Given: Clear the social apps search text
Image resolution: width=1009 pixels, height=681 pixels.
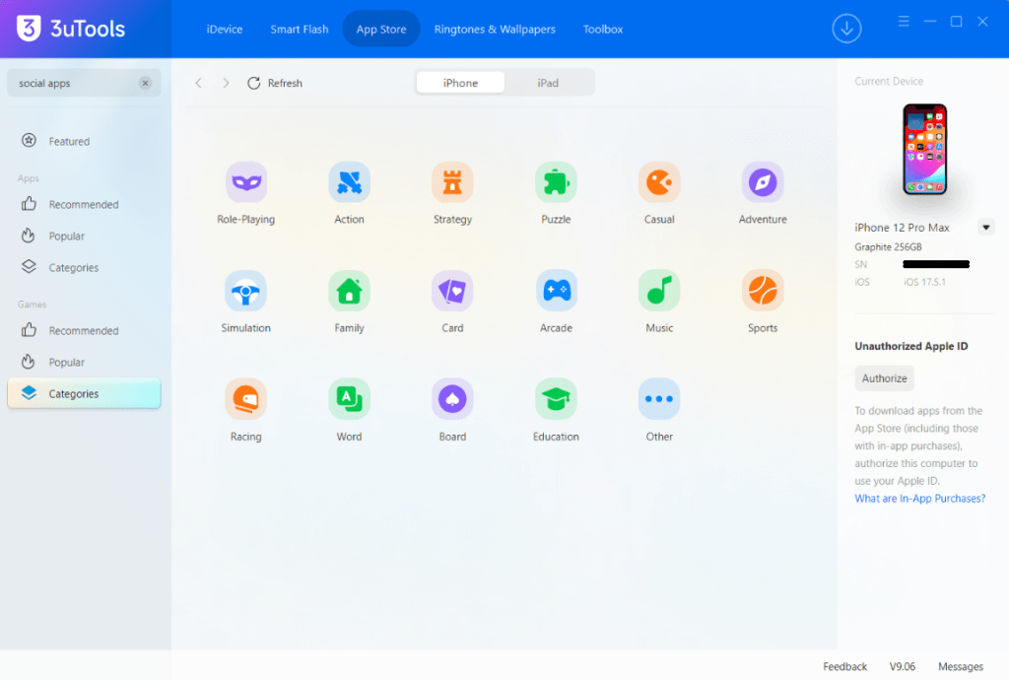Looking at the screenshot, I should click(x=146, y=83).
